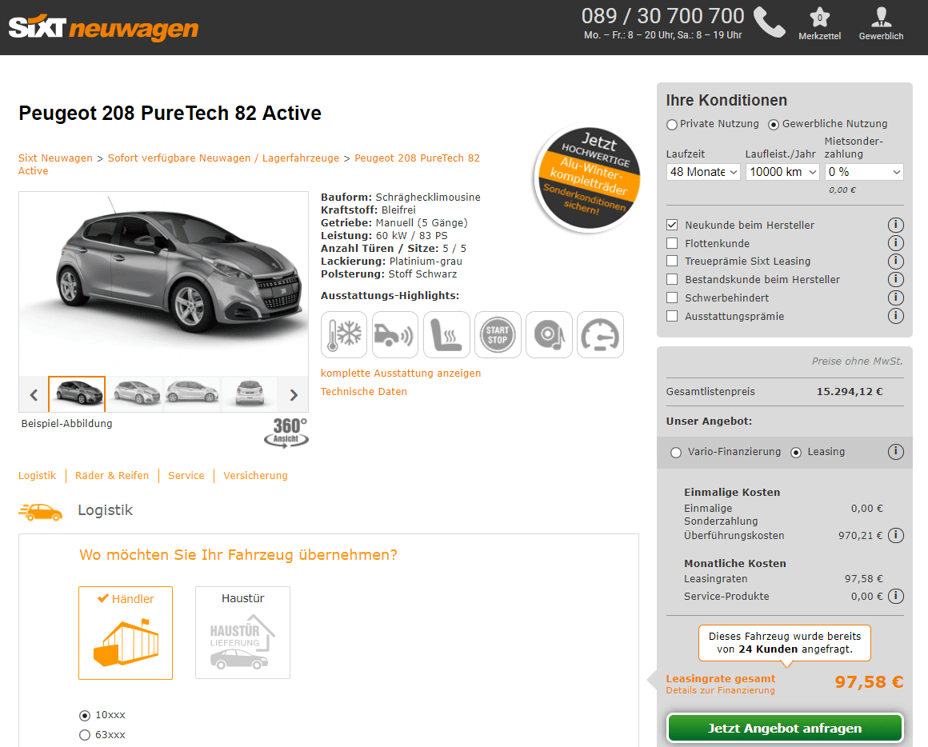Screen dimensions: 928x747
Task: Open info for Treueprämie Sixt Leasing
Action: tap(895, 261)
